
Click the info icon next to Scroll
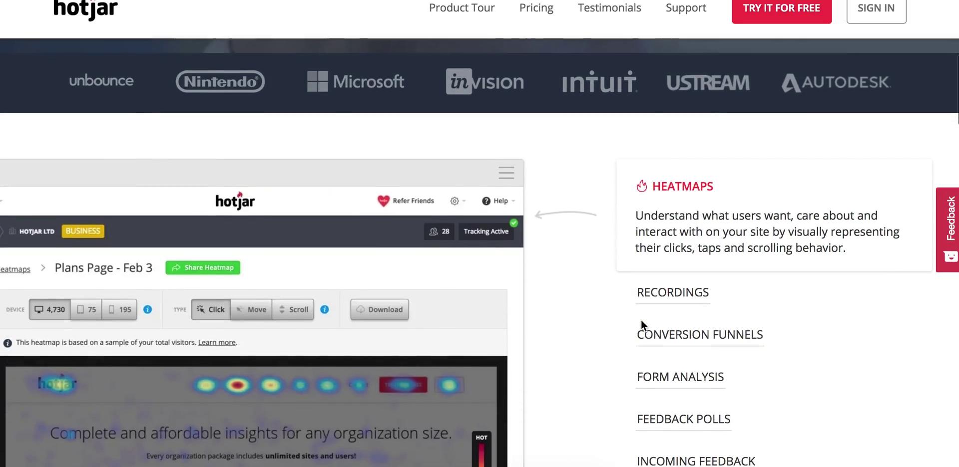point(325,310)
